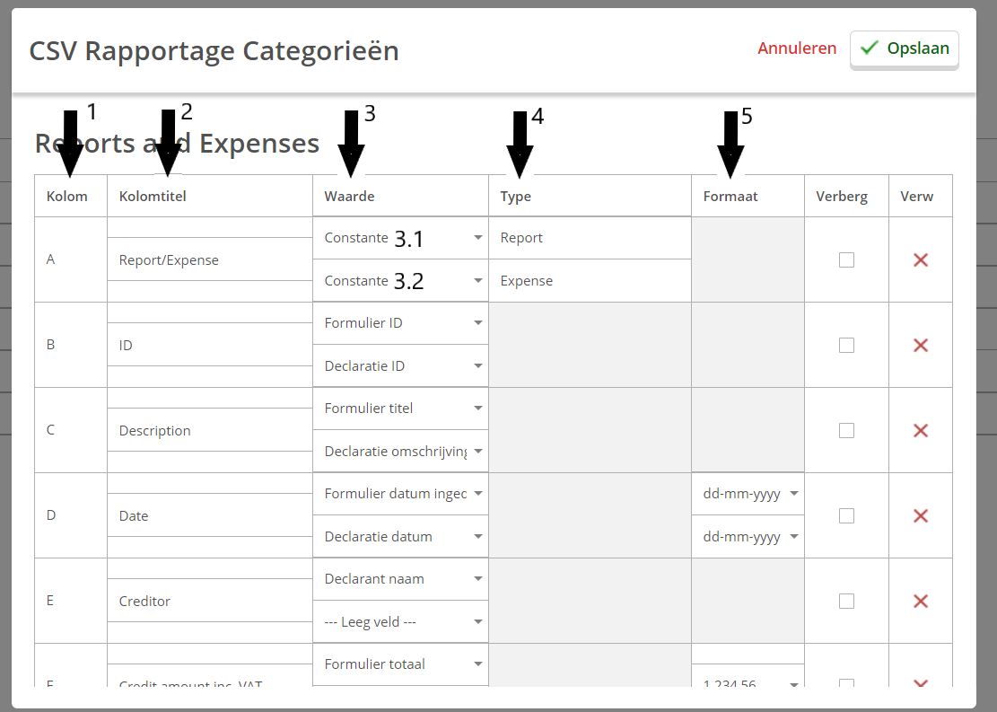The height and width of the screenshot is (712, 997).
Task: Click Opslaan to save the categories
Action: click(905, 48)
